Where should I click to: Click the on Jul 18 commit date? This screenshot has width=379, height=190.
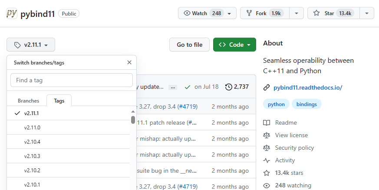pos(206,87)
